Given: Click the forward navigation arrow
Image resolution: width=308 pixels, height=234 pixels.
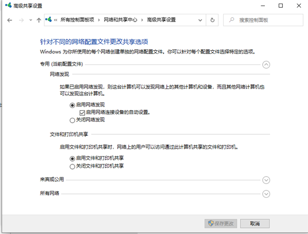Looking at the screenshot, I should tap(21, 20).
